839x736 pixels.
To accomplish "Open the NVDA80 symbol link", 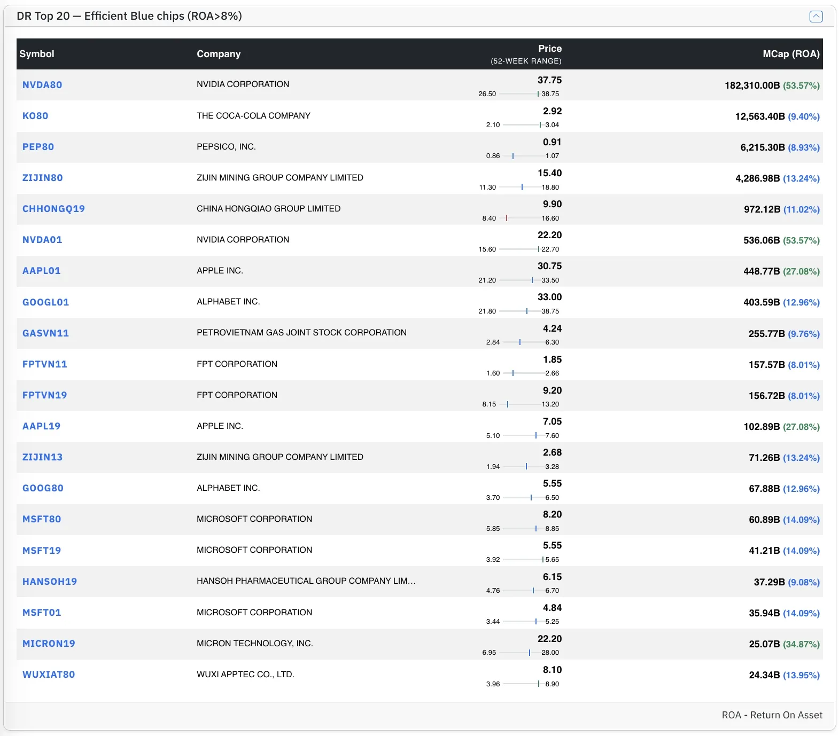I will click(42, 85).
